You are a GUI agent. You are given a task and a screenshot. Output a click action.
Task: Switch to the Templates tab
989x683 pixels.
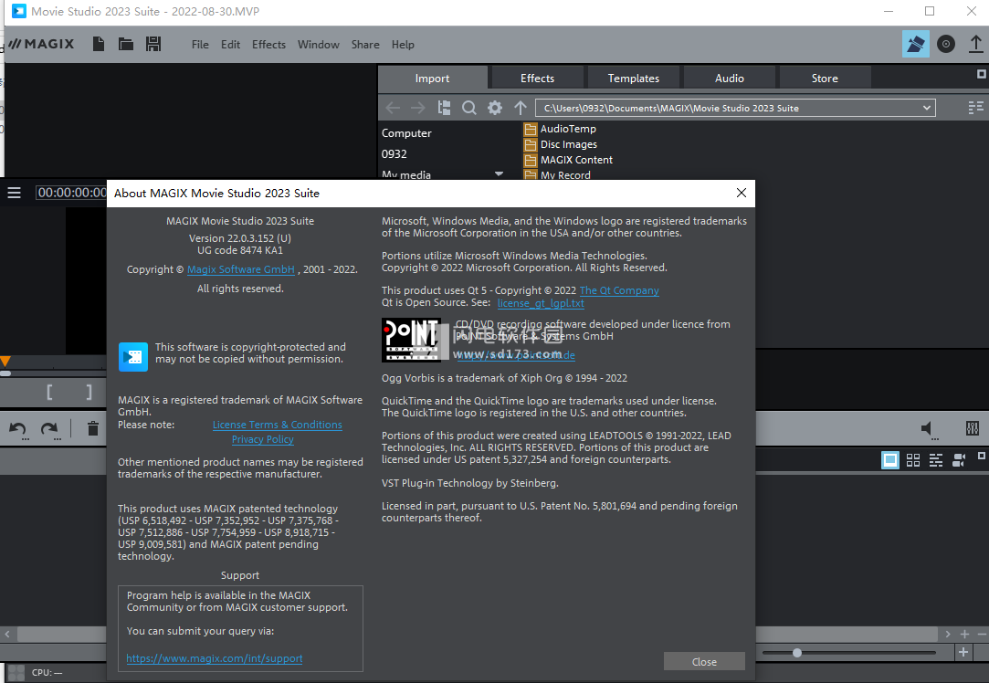(633, 79)
